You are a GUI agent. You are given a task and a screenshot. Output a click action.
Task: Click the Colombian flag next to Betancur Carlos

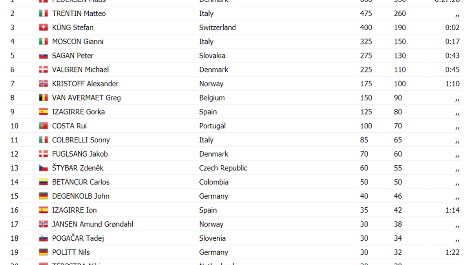[x=43, y=182]
